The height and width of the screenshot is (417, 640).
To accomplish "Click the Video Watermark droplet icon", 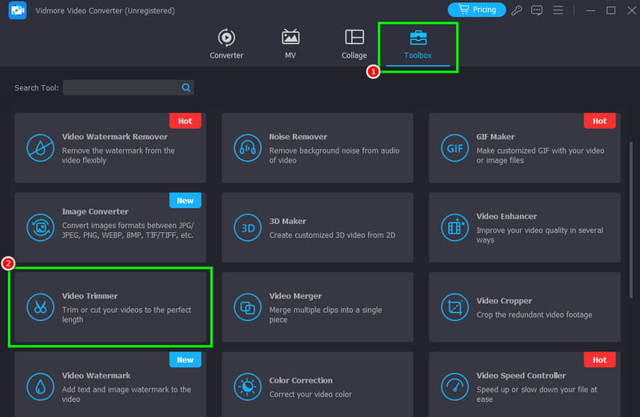I will pos(40,387).
